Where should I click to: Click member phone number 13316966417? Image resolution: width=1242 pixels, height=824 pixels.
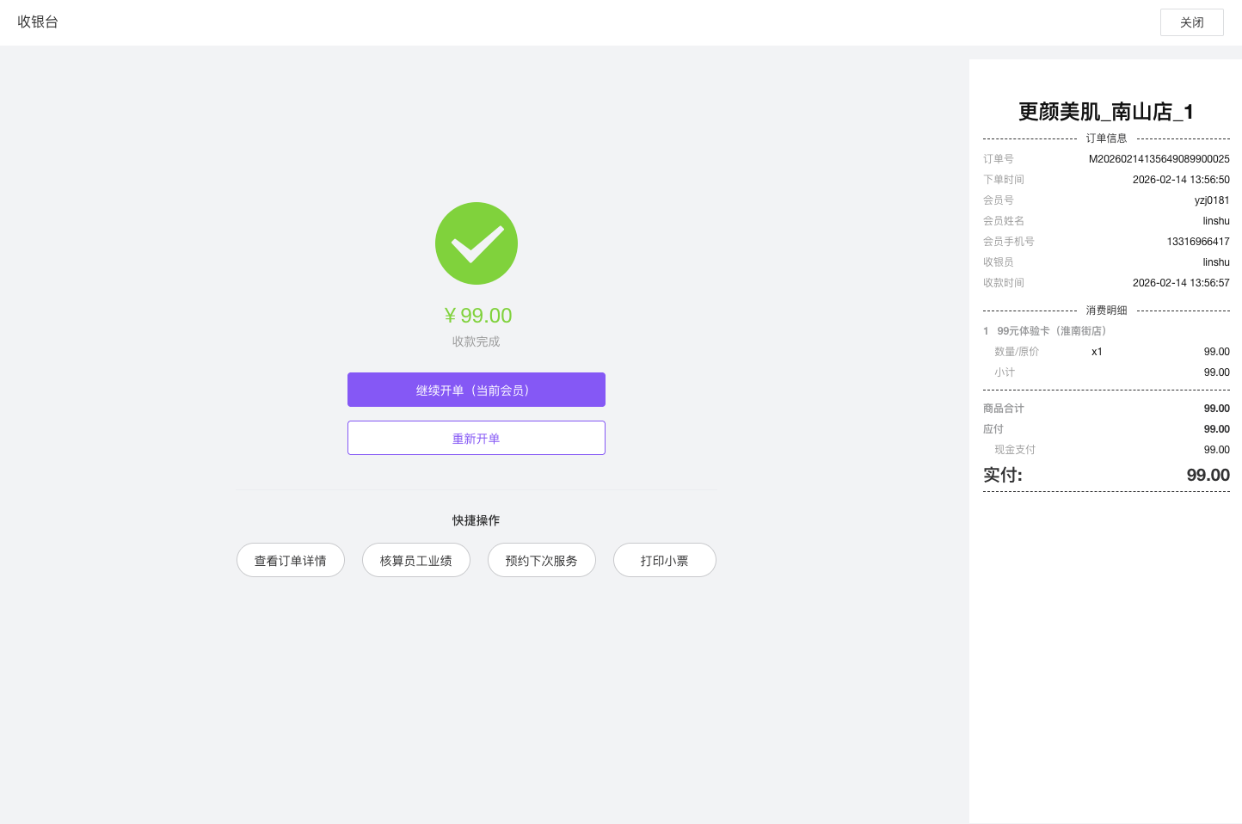pyautogui.click(x=1197, y=242)
